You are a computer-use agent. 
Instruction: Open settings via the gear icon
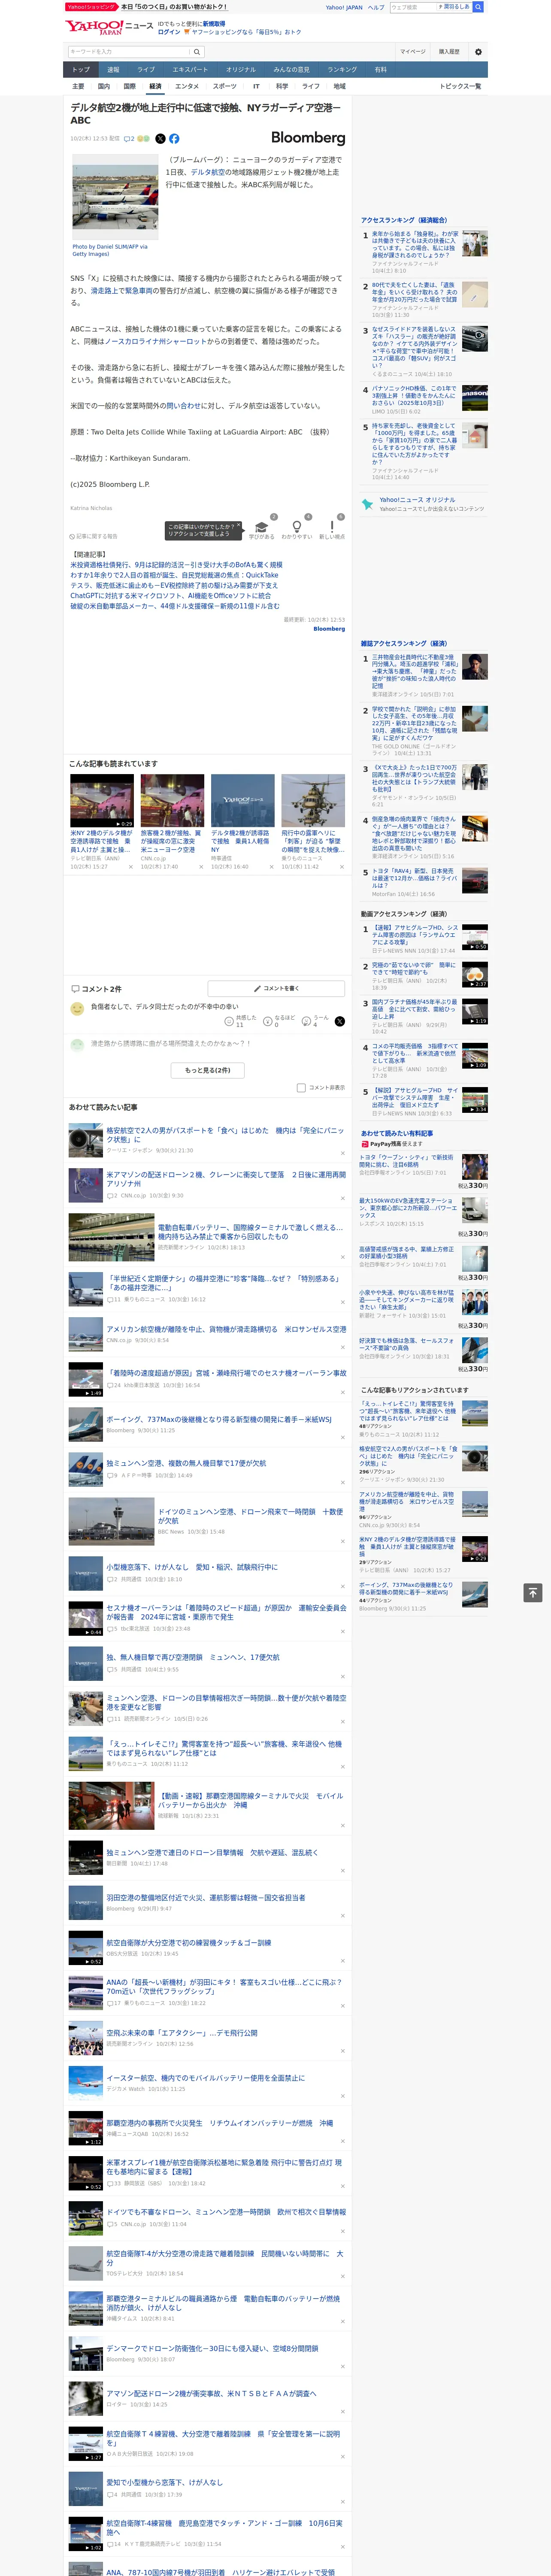coord(478,52)
